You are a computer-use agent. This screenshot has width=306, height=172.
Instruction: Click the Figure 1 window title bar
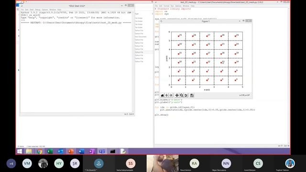tap(206, 21)
